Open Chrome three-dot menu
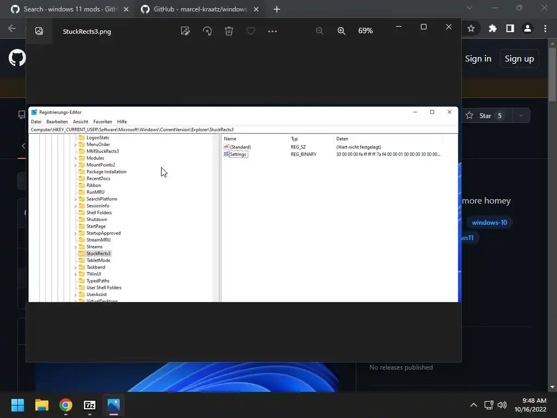This screenshot has width=557, height=418. (545, 28)
